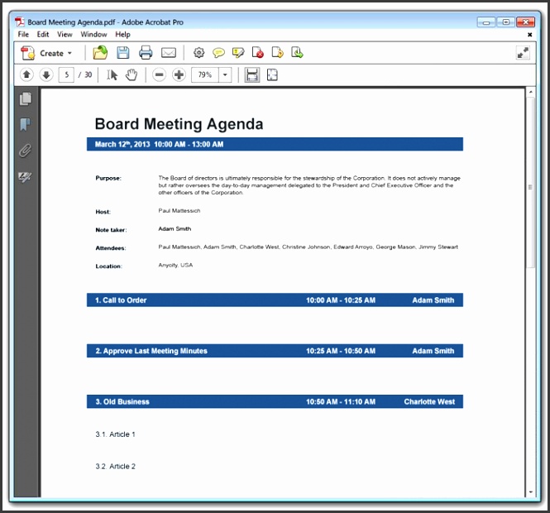Click the '3.2. Article 2' line

(115, 467)
